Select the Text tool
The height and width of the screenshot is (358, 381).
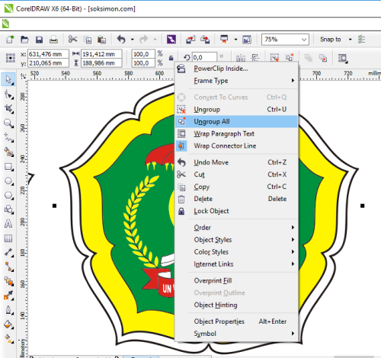[8, 224]
